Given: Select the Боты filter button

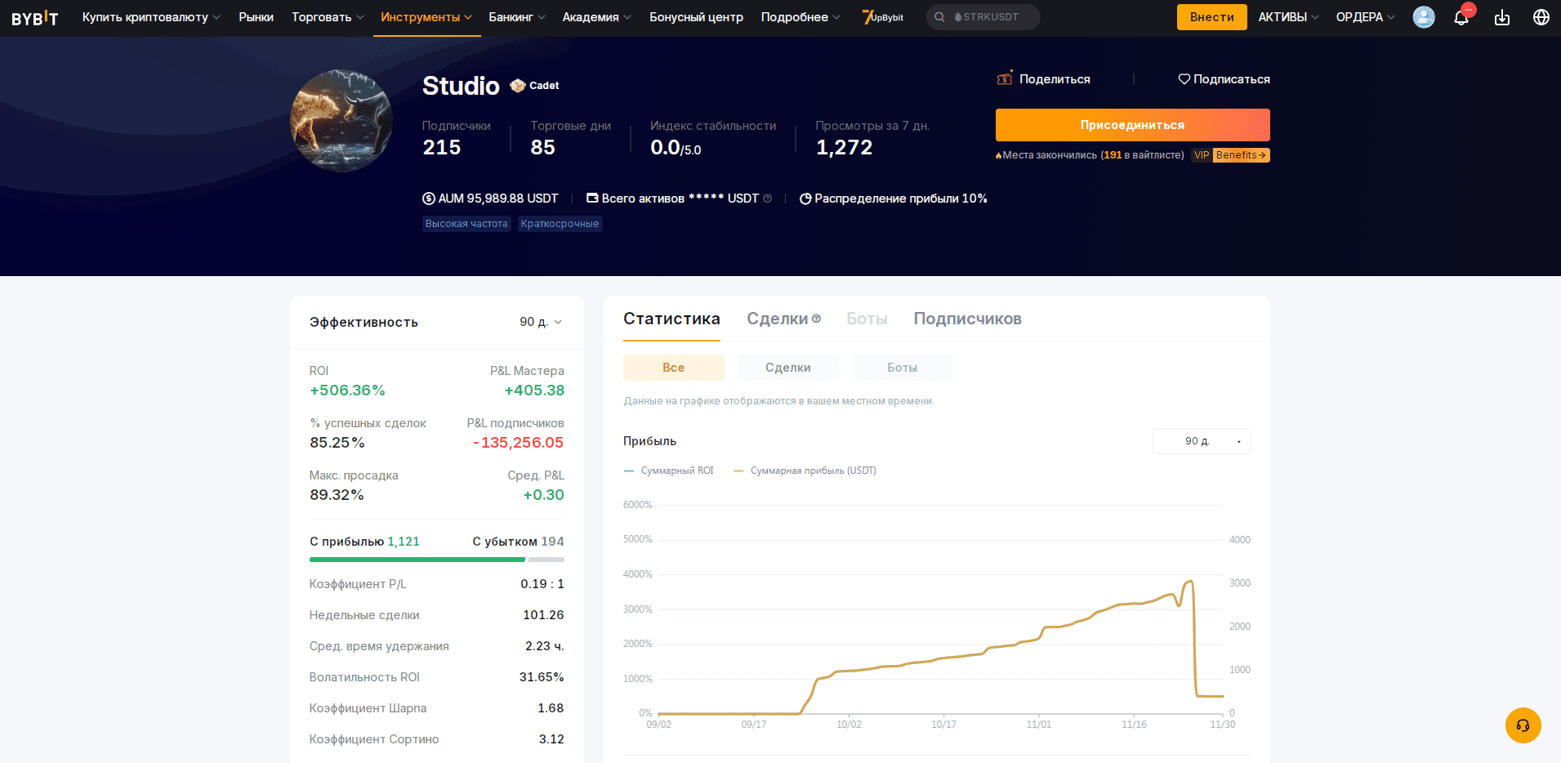Looking at the screenshot, I should pos(902,368).
